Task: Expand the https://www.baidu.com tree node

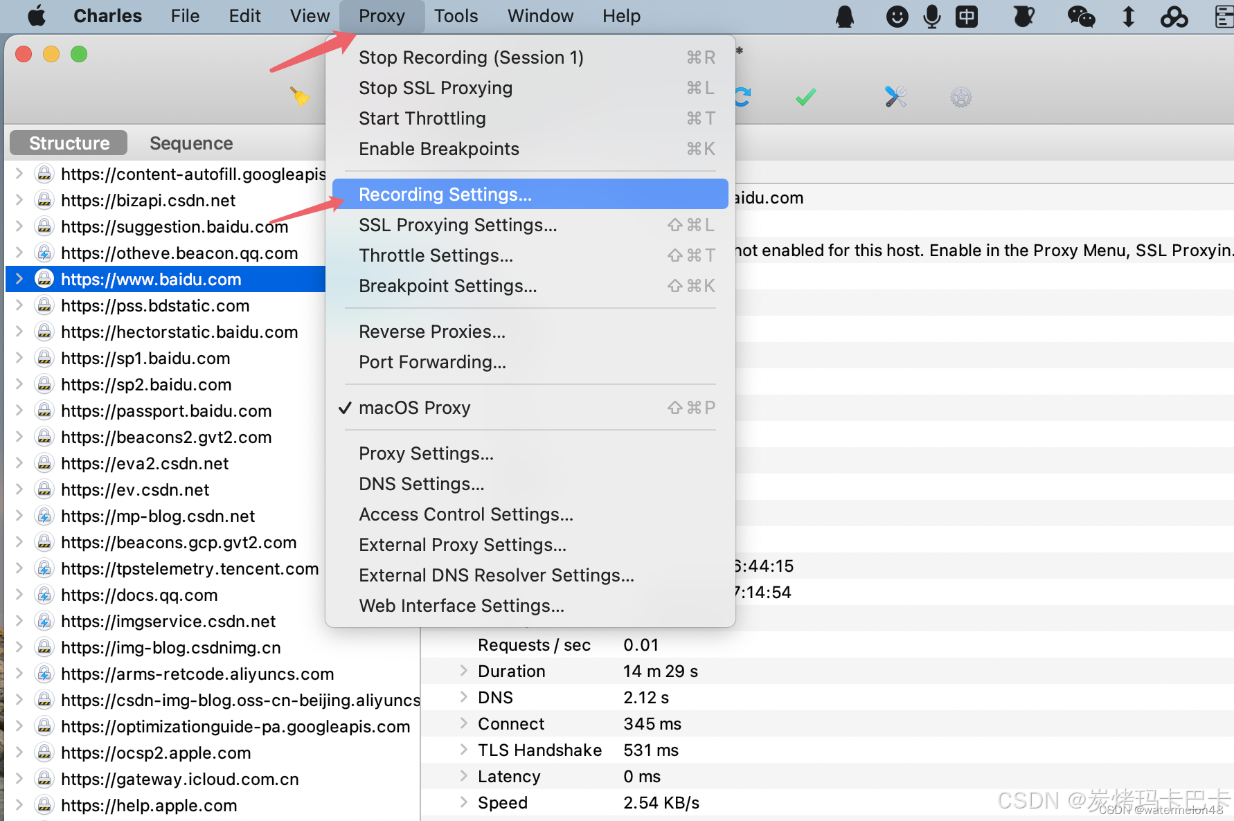Action: (19, 279)
